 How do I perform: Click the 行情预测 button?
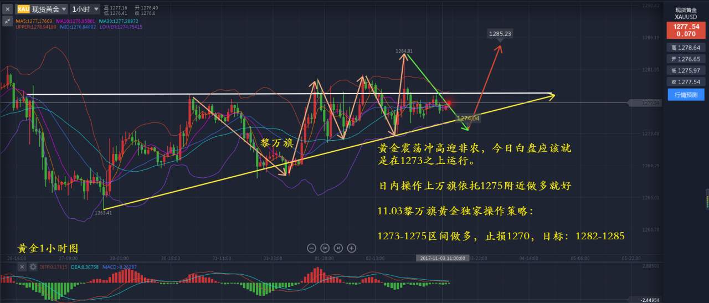pyautogui.click(x=686, y=95)
